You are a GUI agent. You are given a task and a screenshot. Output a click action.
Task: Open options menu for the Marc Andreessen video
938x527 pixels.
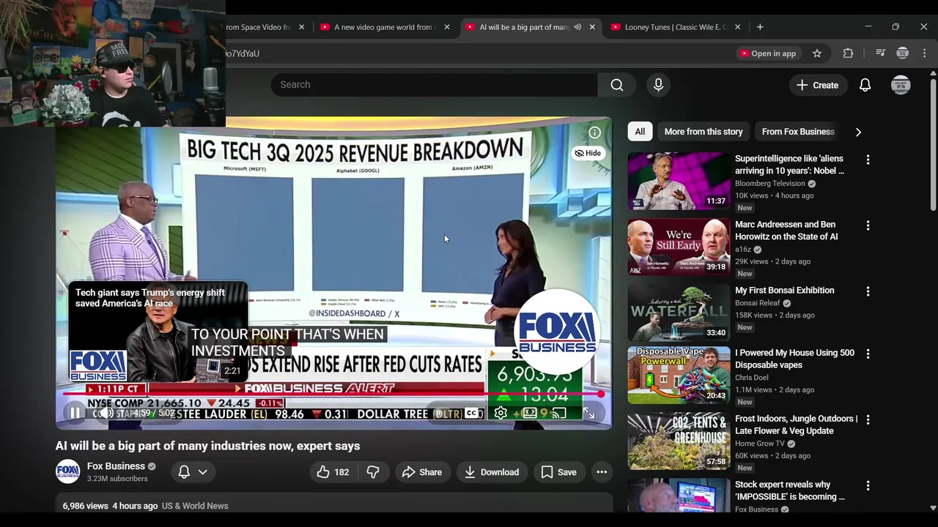click(x=868, y=225)
